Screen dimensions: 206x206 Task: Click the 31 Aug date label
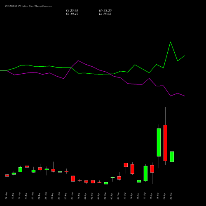pyautogui.click(x=79, y=196)
